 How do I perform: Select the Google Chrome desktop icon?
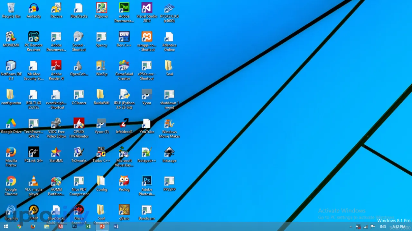[x=11, y=186]
